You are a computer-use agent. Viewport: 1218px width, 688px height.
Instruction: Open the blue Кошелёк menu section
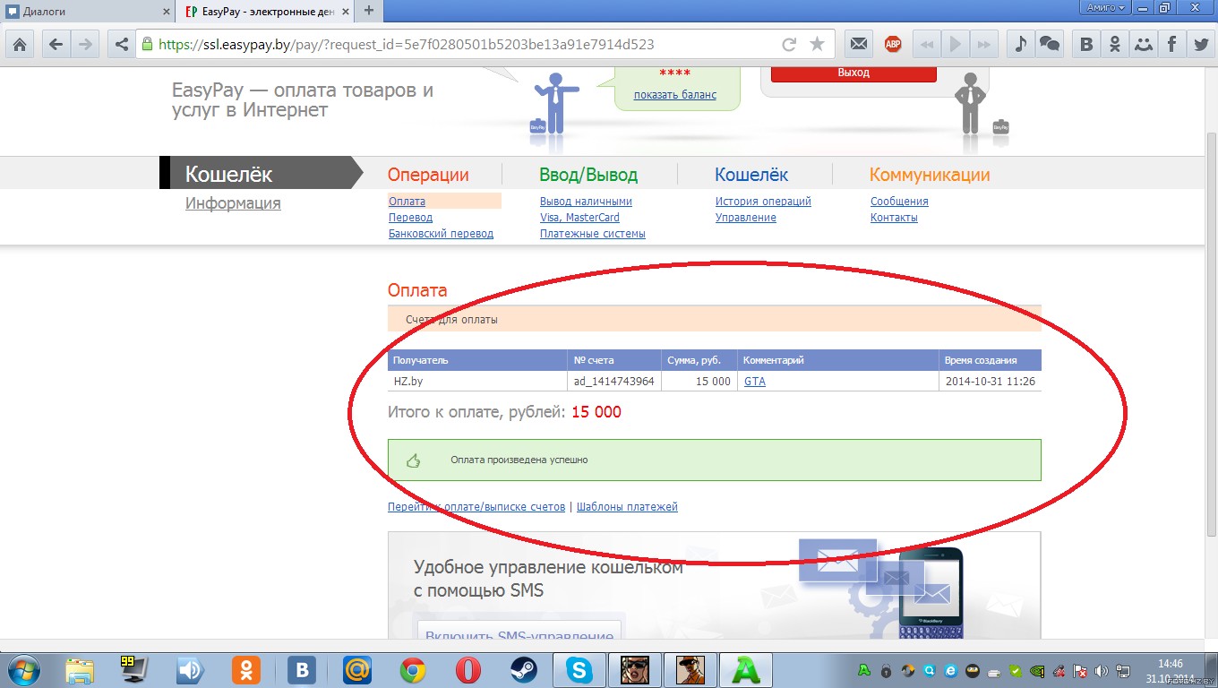(751, 175)
